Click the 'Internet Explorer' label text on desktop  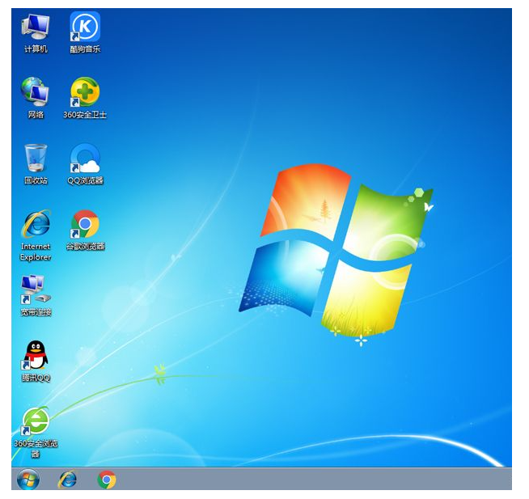pos(36,252)
